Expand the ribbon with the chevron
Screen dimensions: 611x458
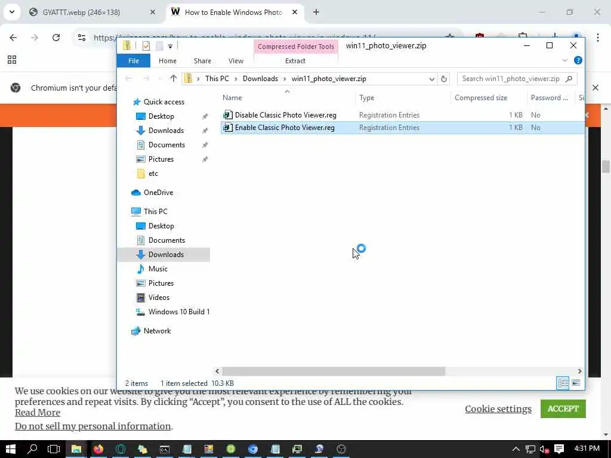[564, 60]
